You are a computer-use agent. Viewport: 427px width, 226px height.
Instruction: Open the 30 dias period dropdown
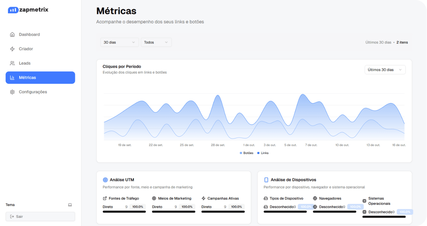119,42
